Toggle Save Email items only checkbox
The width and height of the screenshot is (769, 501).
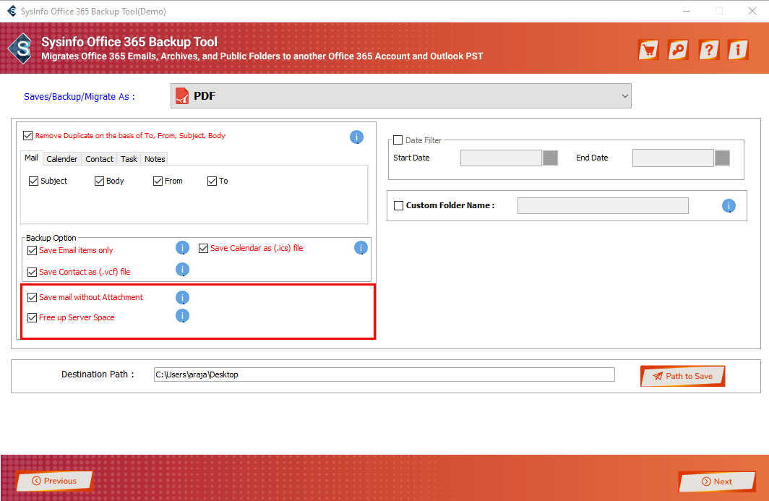(x=33, y=250)
